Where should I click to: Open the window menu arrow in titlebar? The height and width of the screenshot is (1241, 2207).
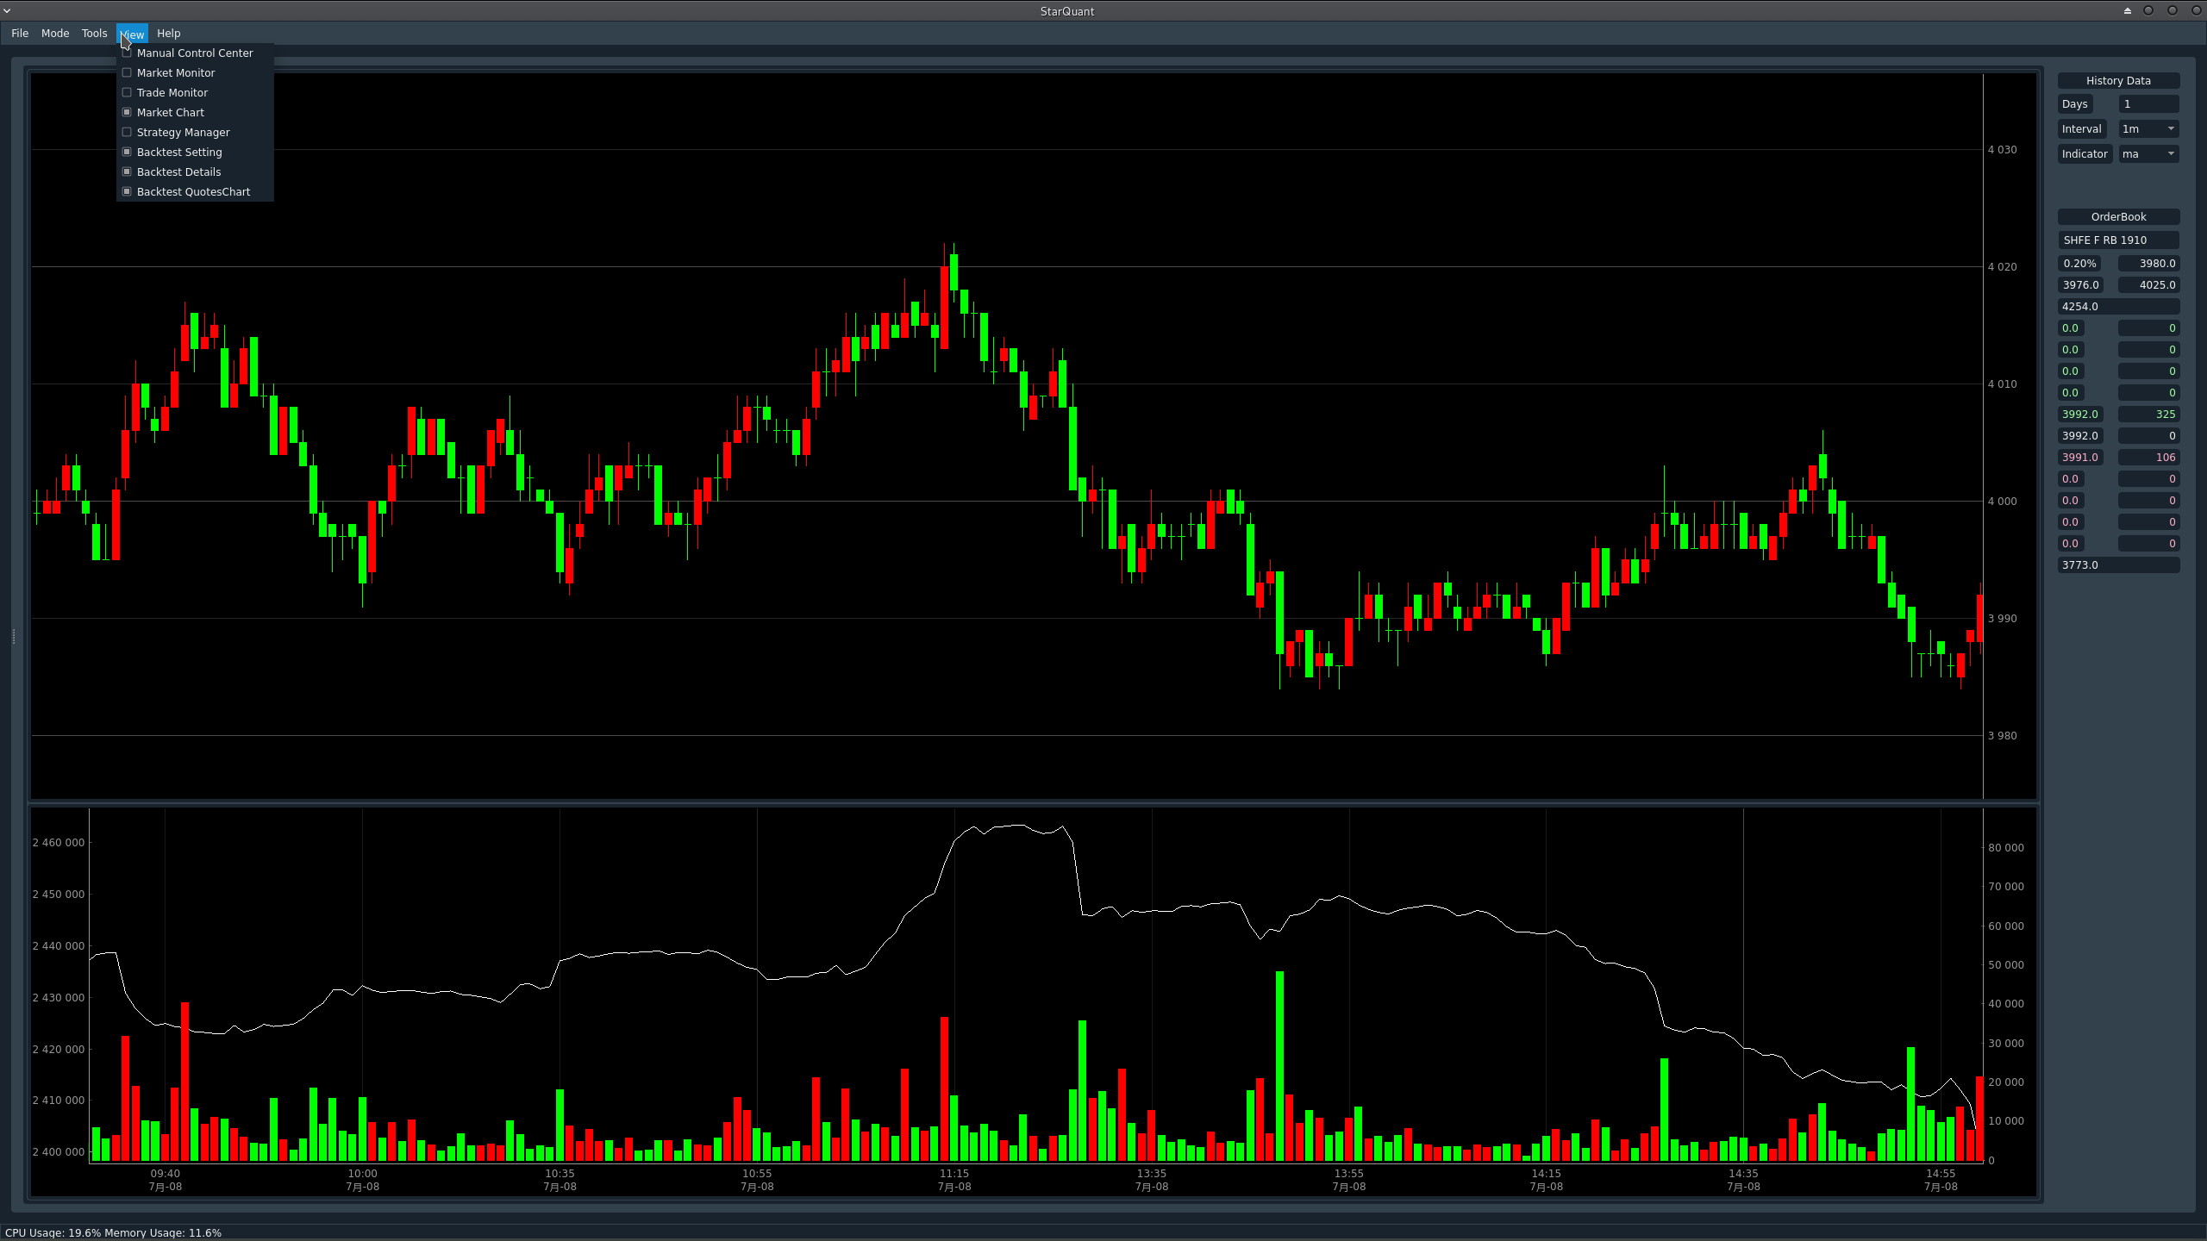[7, 10]
